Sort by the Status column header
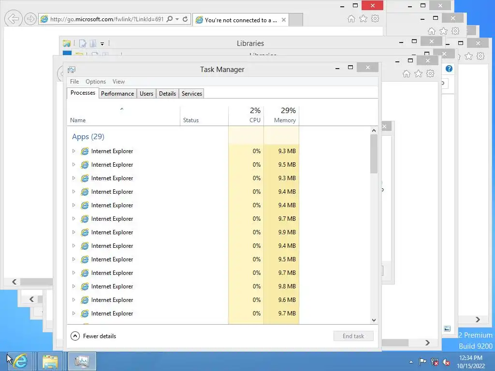 click(x=204, y=116)
